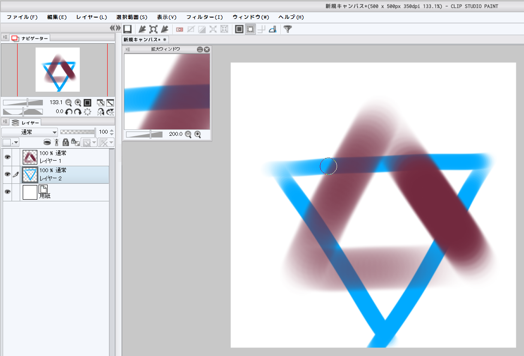Toggle lock layer padlock icon

point(66,142)
